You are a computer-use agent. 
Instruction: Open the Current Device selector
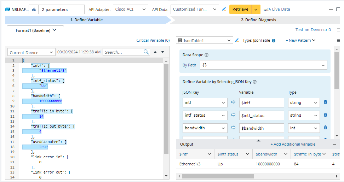point(31,52)
